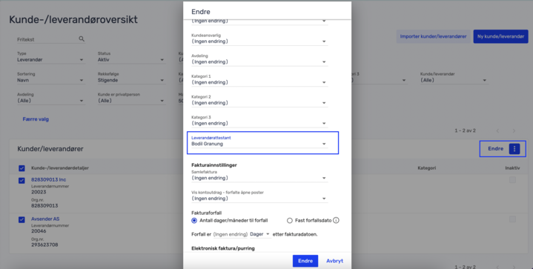The image size is (533, 269).
Task: Open the Kategori 1 dropdown in the dialog
Action: click(259, 82)
